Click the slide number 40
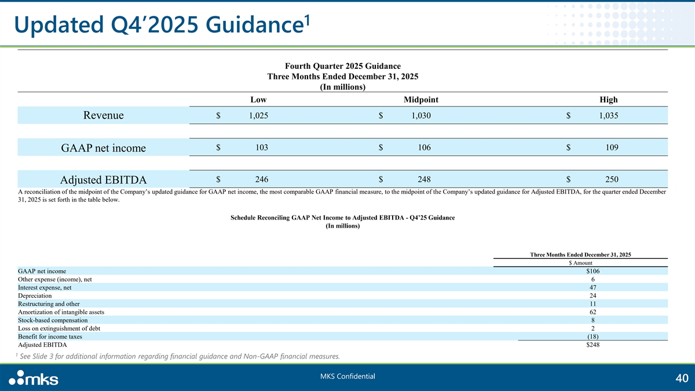Screen dimensions: 695x391 coord(681,379)
